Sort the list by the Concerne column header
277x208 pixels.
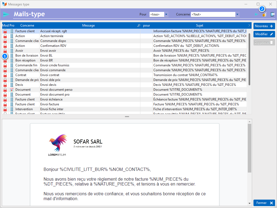[27, 25]
